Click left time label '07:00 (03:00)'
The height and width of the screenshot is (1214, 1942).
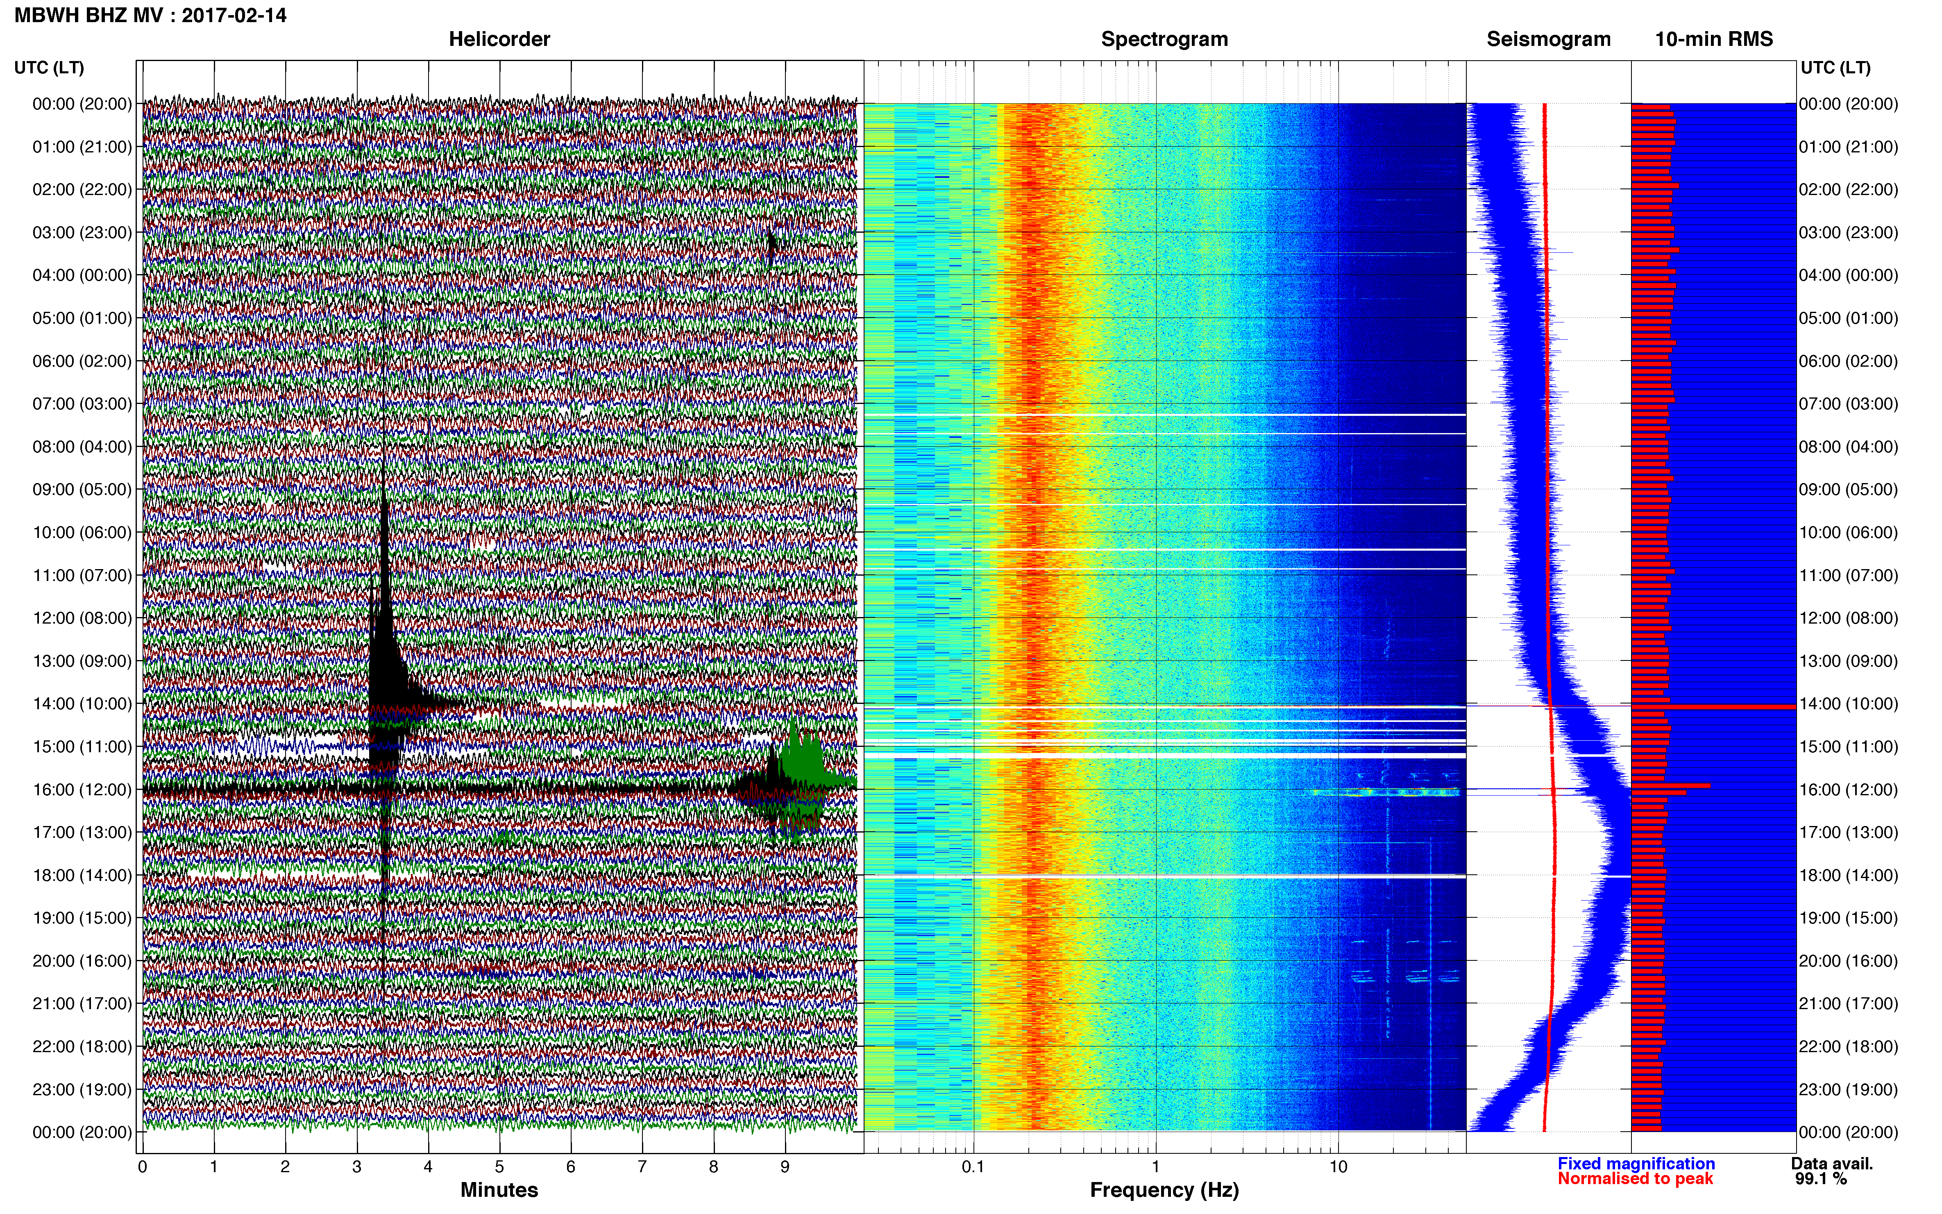coord(82,404)
